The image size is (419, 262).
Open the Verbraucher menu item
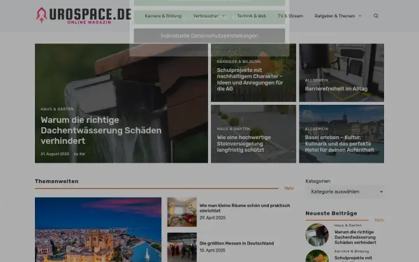tap(206, 16)
